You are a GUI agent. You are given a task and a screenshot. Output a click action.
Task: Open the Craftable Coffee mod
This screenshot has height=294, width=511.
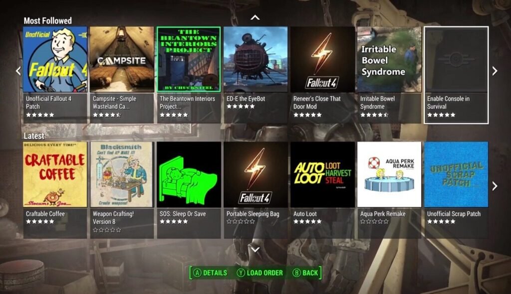point(55,190)
